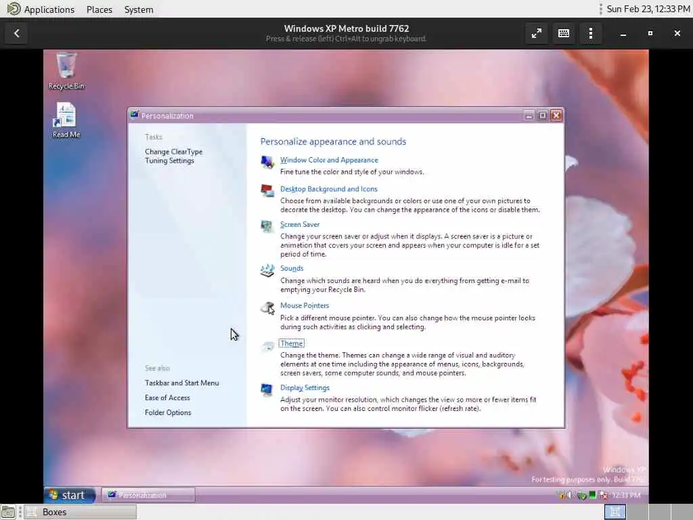The height and width of the screenshot is (520, 693).
Task: Close the Personalization window
Action: coord(556,115)
